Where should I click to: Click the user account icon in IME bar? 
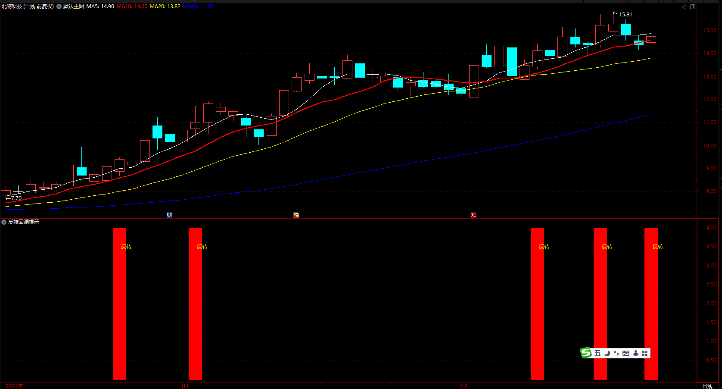point(636,353)
